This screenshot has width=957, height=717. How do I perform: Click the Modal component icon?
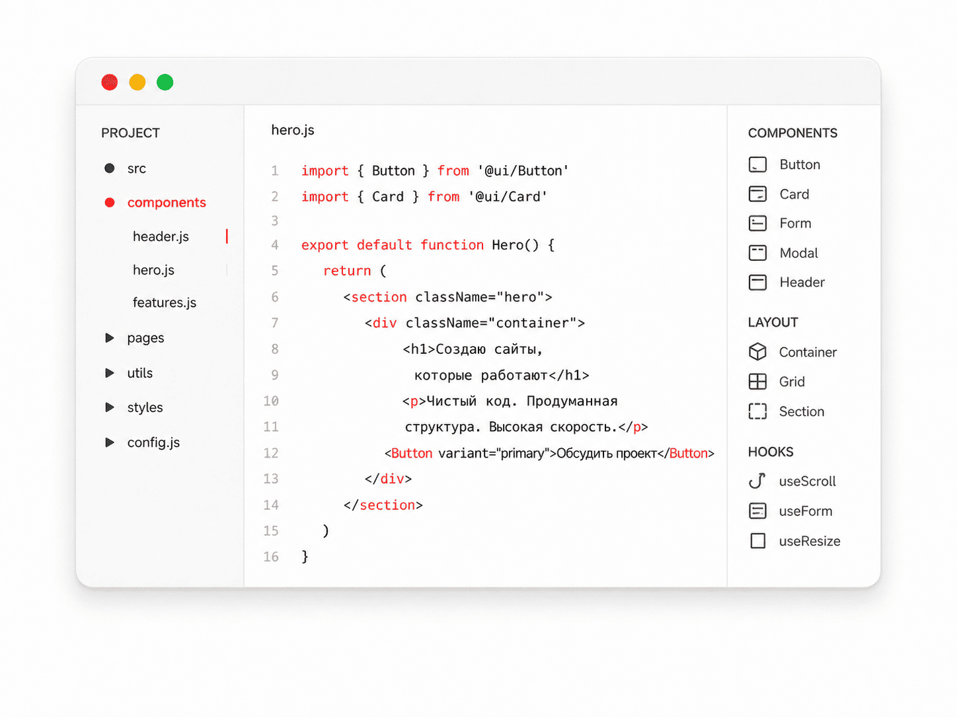pos(757,253)
